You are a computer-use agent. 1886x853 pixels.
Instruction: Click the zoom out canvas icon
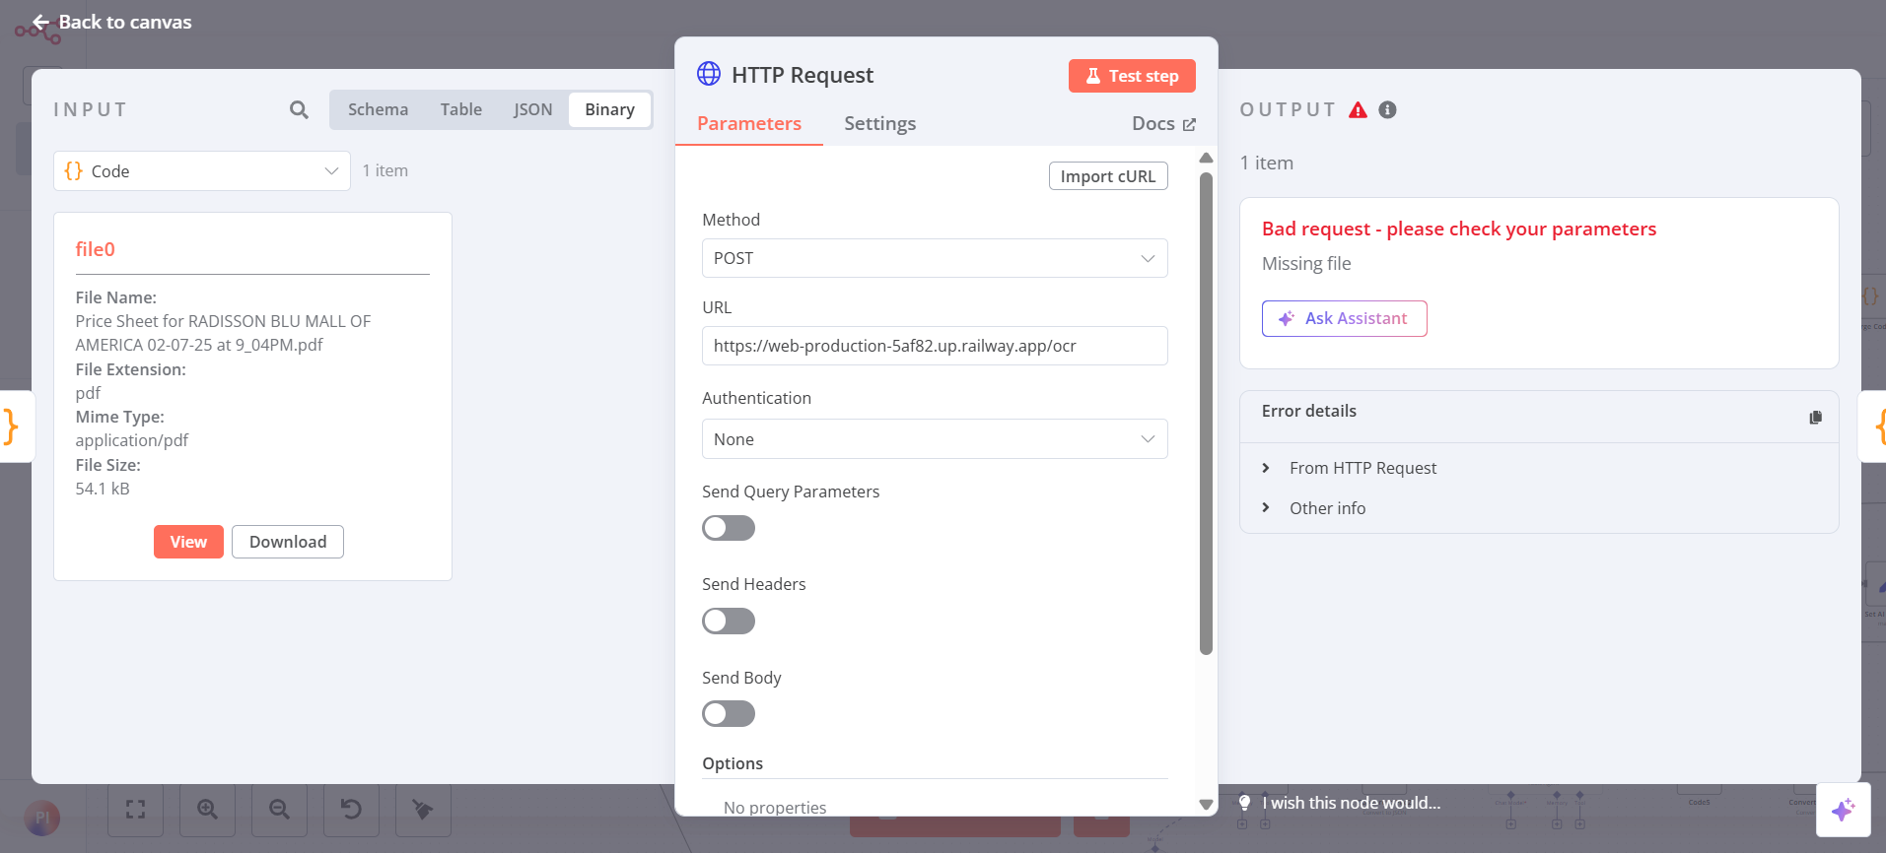click(x=279, y=810)
